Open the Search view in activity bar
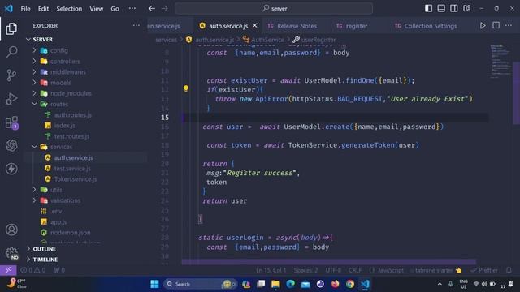Viewport: 520px width, 292px height. coord(11,52)
